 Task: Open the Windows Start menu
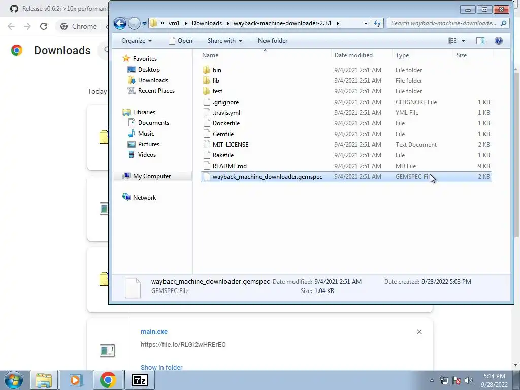pos(13,380)
